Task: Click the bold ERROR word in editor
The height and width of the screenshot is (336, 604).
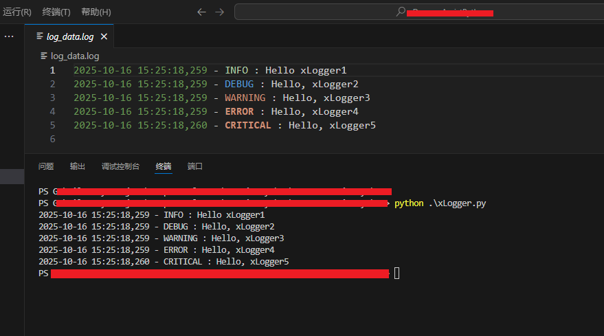Action: tap(239, 112)
